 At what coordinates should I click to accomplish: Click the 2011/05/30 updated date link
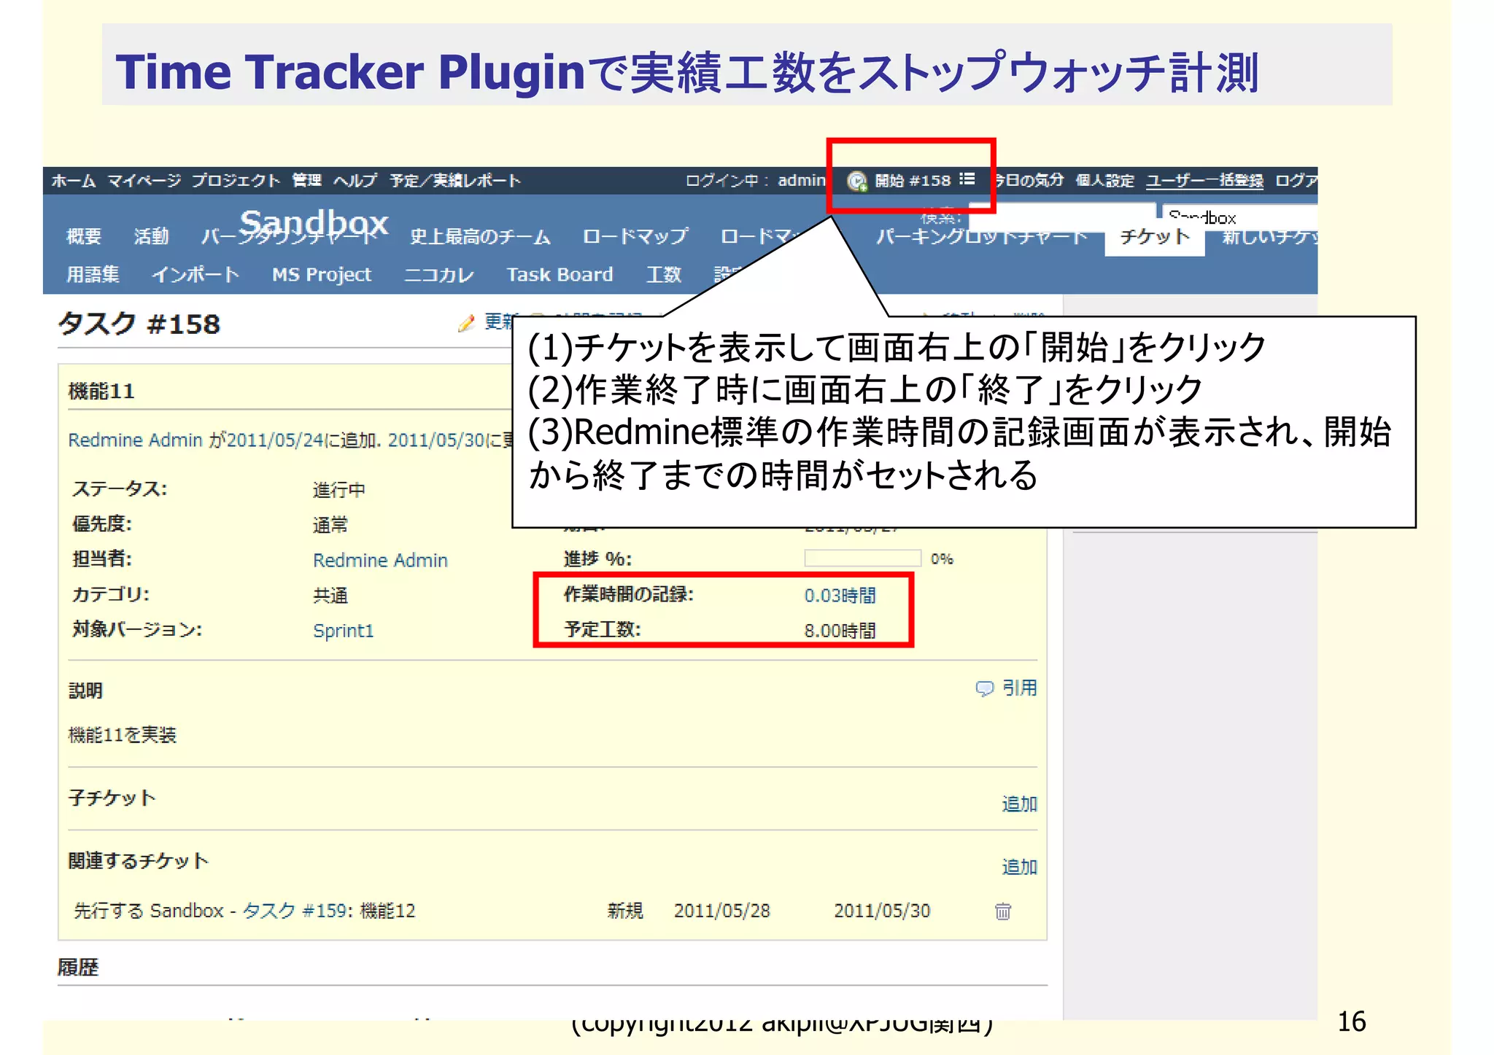click(x=436, y=440)
